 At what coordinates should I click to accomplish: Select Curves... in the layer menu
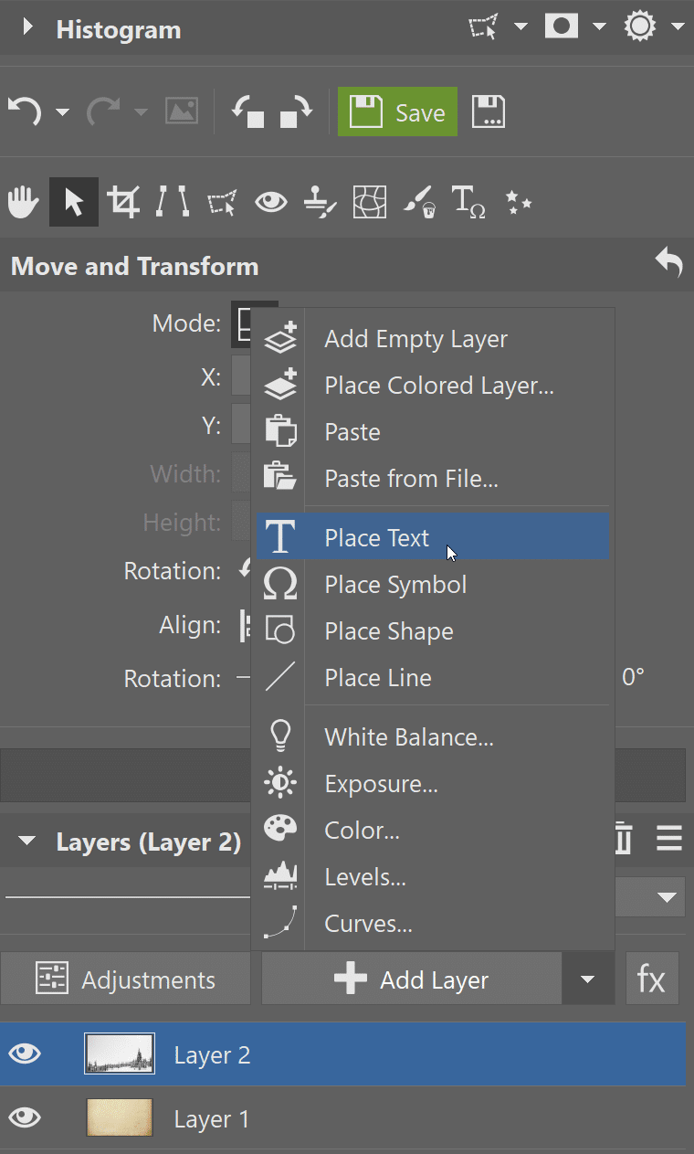click(368, 924)
